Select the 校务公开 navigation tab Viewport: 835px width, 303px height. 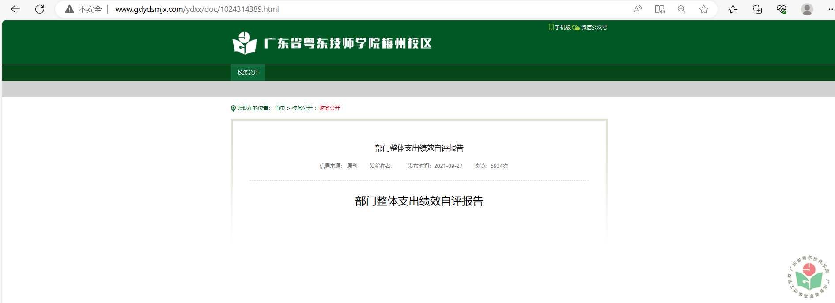248,72
